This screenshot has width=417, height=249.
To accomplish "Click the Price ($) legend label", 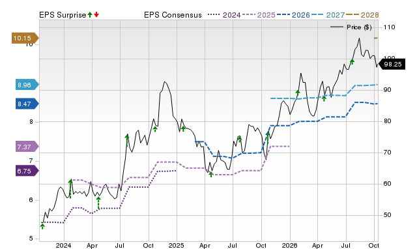I will tap(359, 27).
